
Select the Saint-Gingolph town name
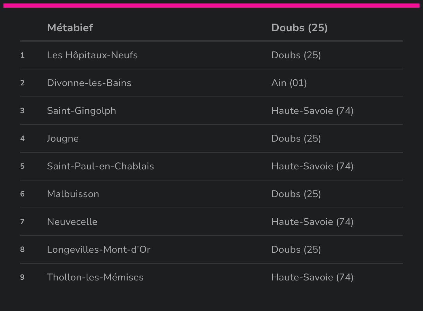click(x=81, y=111)
